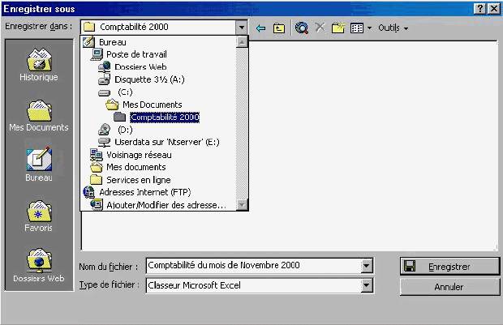The width and height of the screenshot is (503, 325).
Task: Select Poste de travail in the list
Action: (x=129, y=54)
